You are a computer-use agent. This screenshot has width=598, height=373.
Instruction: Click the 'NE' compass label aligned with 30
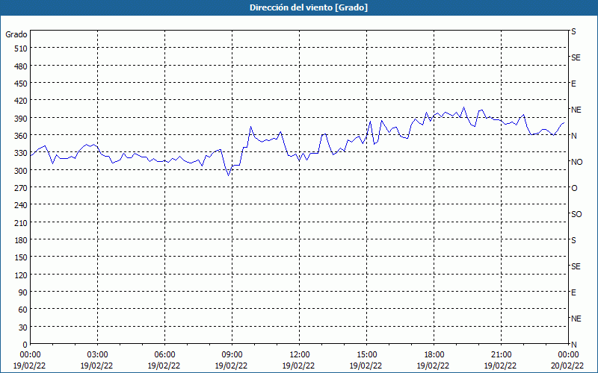point(576,319)
